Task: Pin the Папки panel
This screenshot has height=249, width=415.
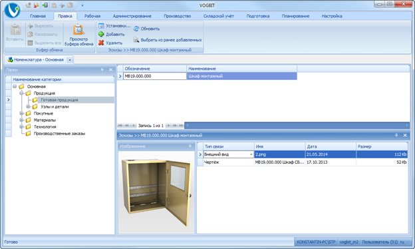Action: point(102,70)
